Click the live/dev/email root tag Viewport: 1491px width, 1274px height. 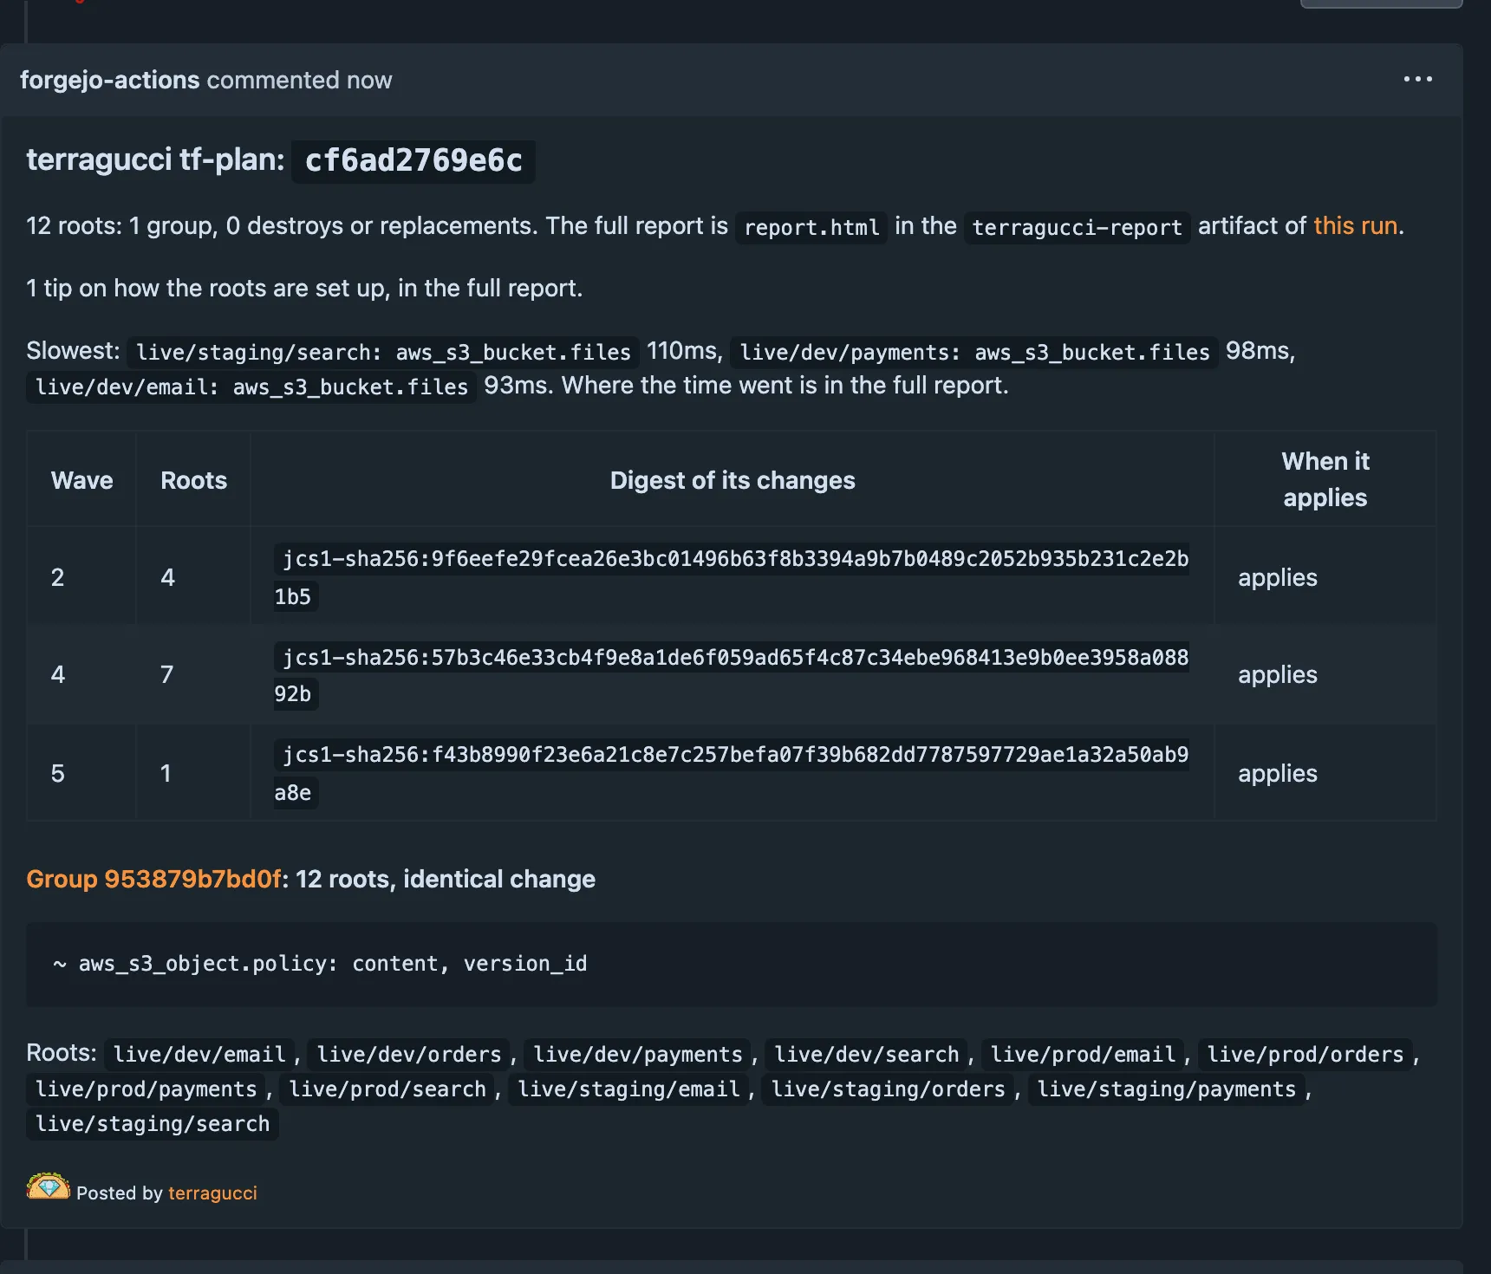coord(199,1055)
